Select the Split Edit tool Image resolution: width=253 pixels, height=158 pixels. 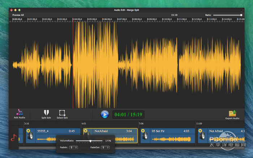tap(46, 113)
